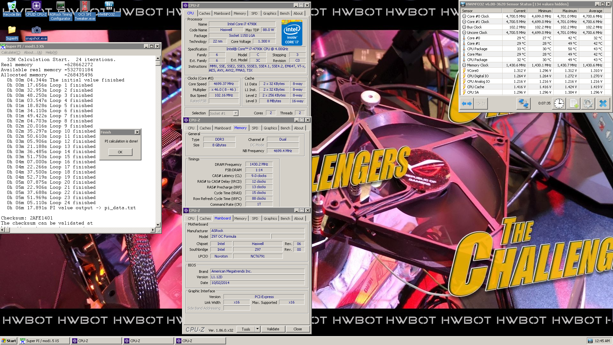Open the SuperPi folder icon
Viewport: 613px width, 345px height.
click(x=12, y=33)
